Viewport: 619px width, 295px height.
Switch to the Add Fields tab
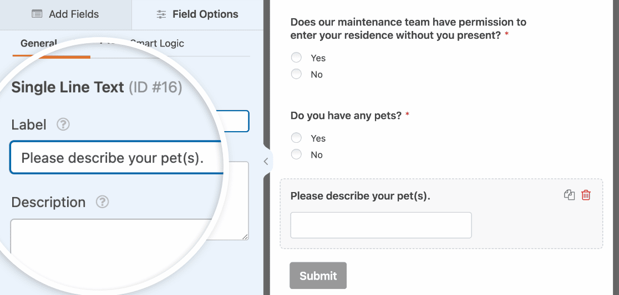click(x=65, y=14)
